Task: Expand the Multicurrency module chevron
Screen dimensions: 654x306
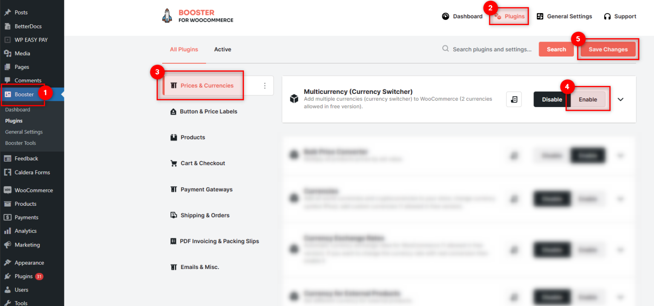Action: click(x=620, y=99)
